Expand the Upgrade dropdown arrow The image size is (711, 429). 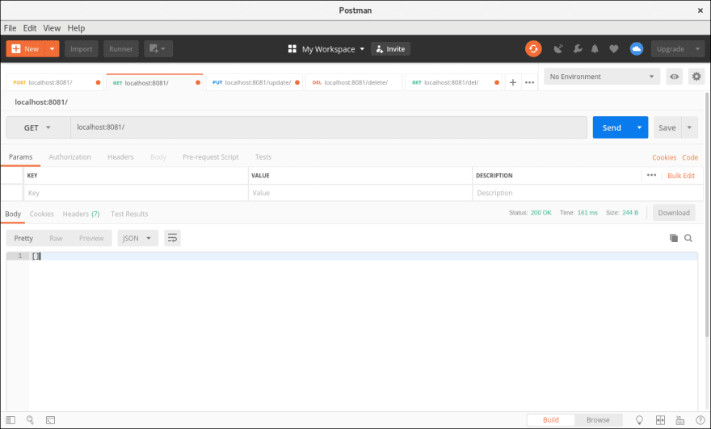click(697, 49)
